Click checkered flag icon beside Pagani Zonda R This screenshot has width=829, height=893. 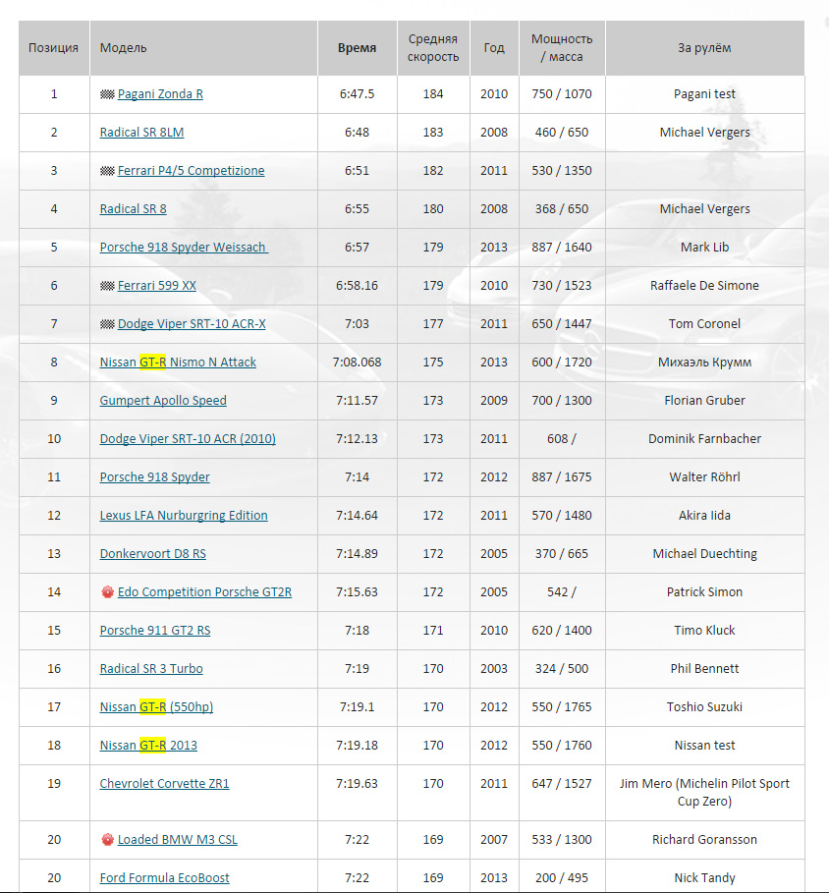click(107, 94)
